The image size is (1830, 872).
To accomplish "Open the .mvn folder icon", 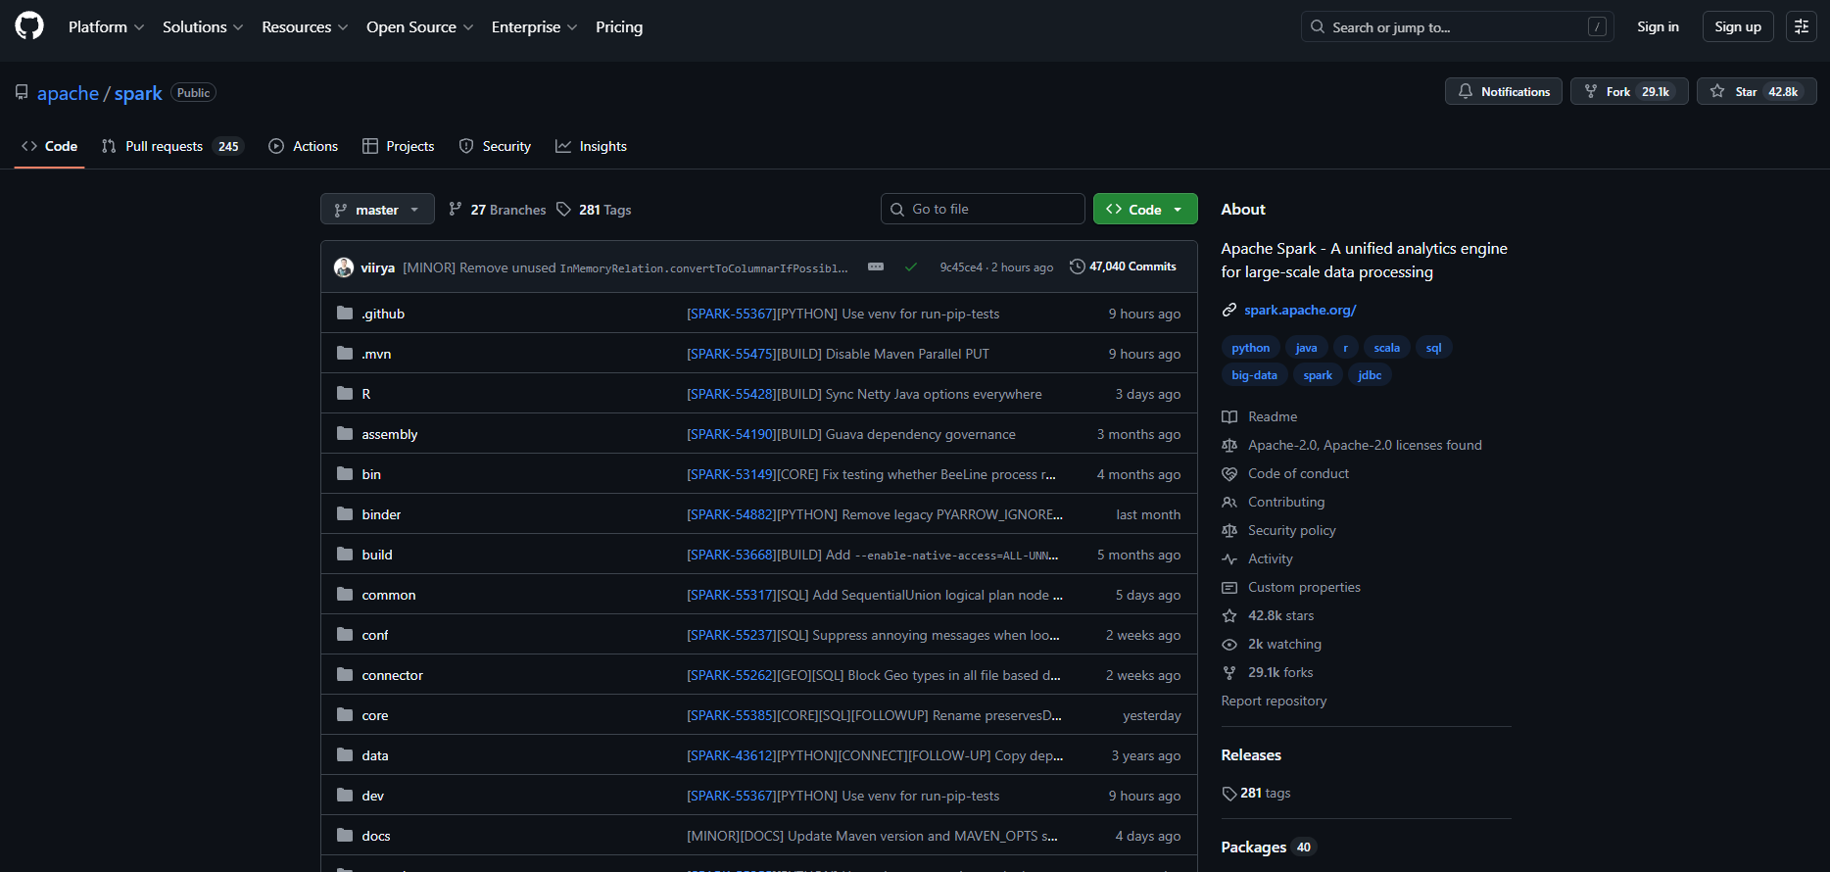I will (345, 354).
